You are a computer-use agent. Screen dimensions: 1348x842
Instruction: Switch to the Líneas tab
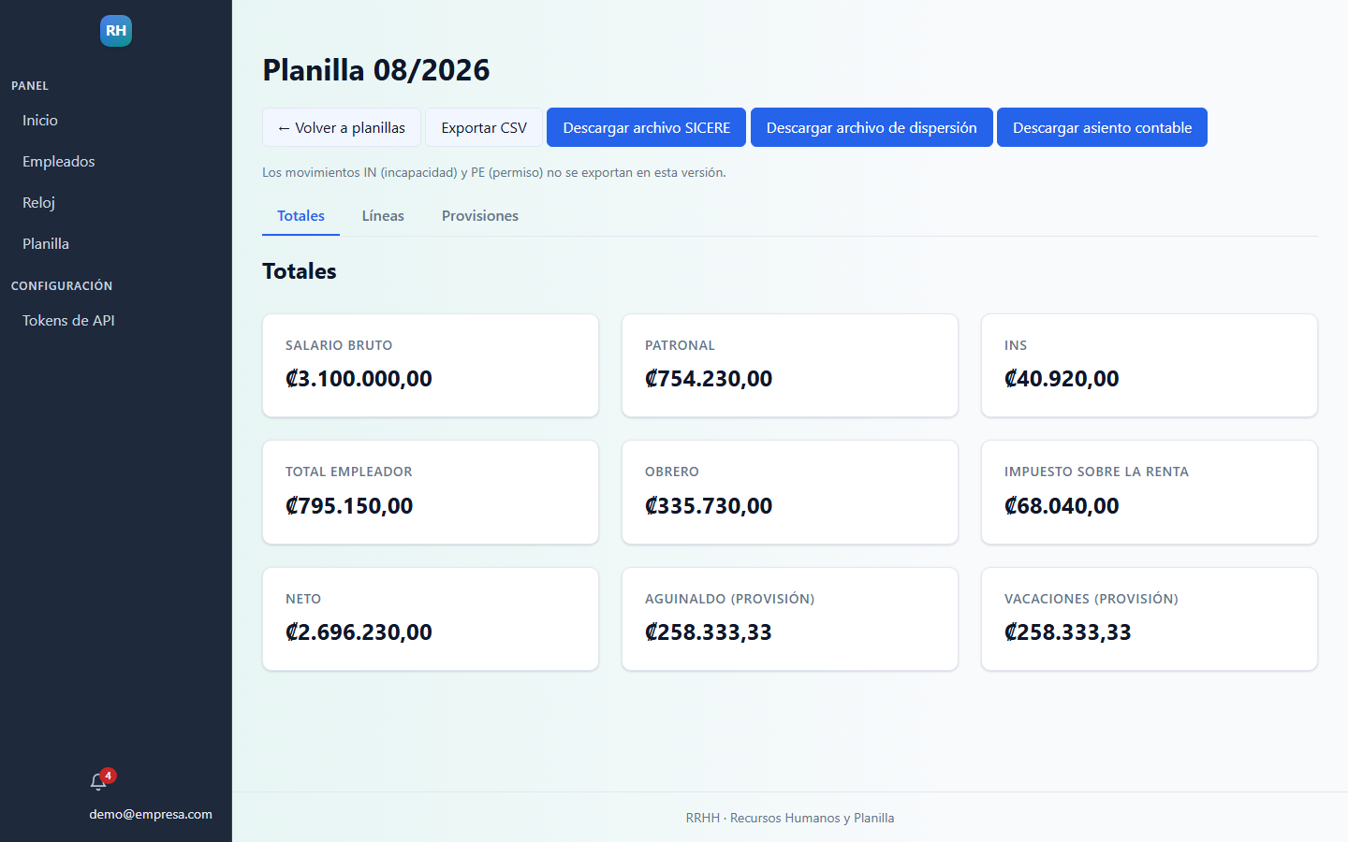(x=383, y=215)
